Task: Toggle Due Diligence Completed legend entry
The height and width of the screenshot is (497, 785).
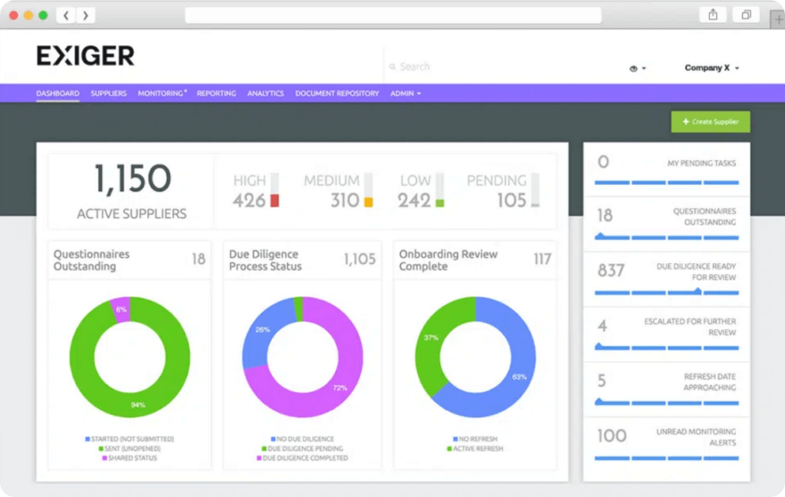Action: point(302,458)
